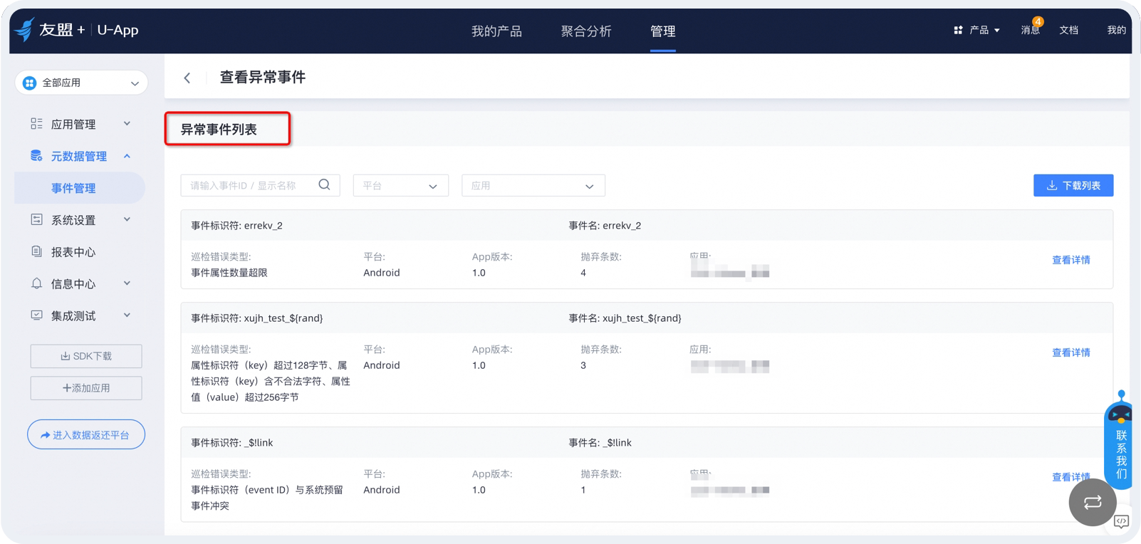Expand the 系统设置 menu
Image resolution: width=1141 pixels, height=544 pixels.
(x=80, y=220)
